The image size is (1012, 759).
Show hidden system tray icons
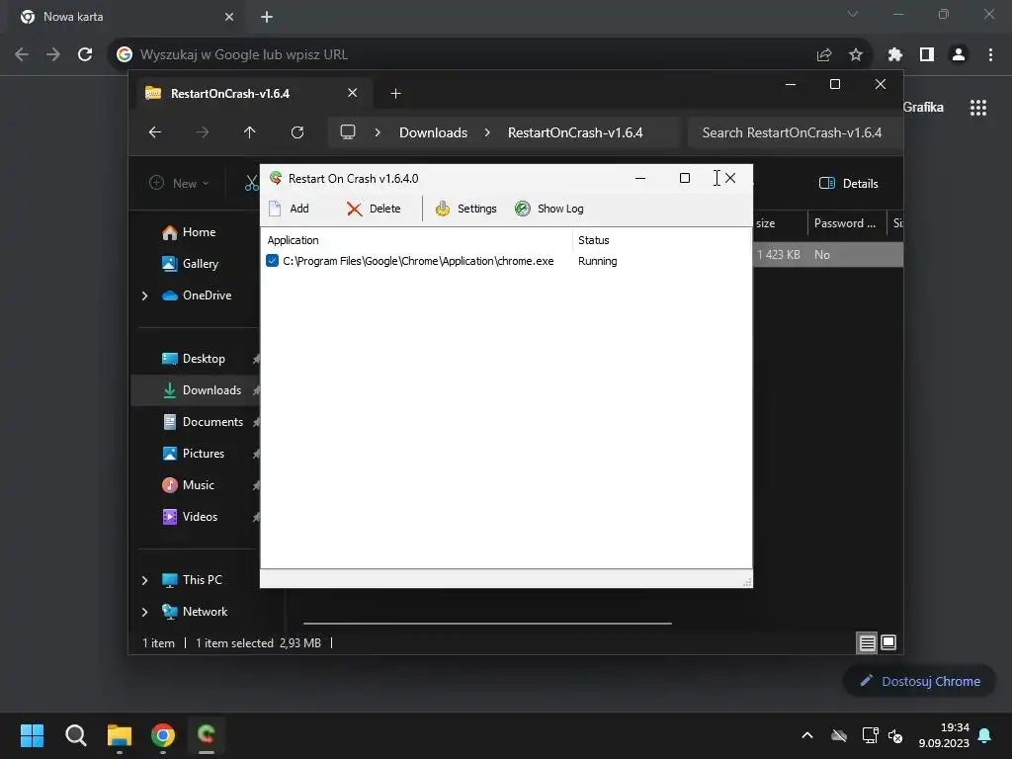[806, 735]
